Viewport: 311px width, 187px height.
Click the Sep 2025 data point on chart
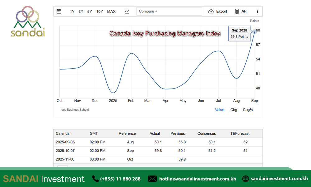pos(255,31)
